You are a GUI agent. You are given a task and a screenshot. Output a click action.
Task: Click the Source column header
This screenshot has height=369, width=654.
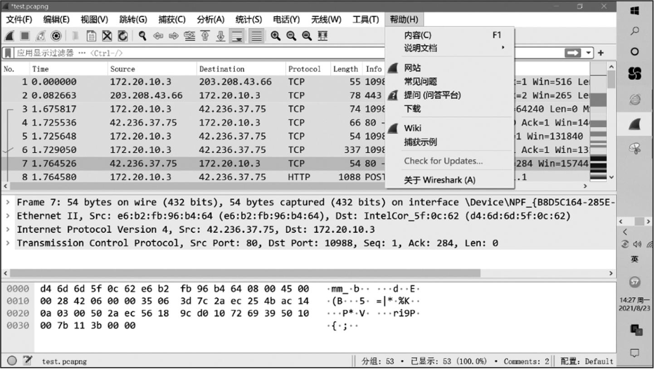click(x=122, y=69)
